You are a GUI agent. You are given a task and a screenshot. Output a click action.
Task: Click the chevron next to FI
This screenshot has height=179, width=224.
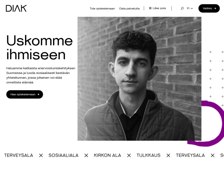[x=192, y=9]
